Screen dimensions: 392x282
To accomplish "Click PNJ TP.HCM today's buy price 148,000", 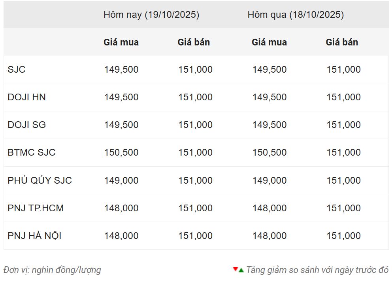I will (121, 208).
